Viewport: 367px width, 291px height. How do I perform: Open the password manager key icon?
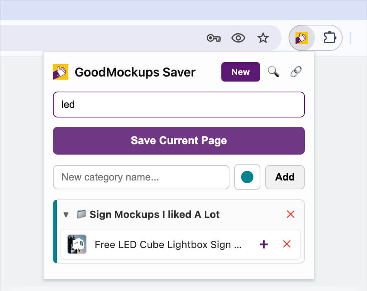pyautogui.click(x=214, y=38)
